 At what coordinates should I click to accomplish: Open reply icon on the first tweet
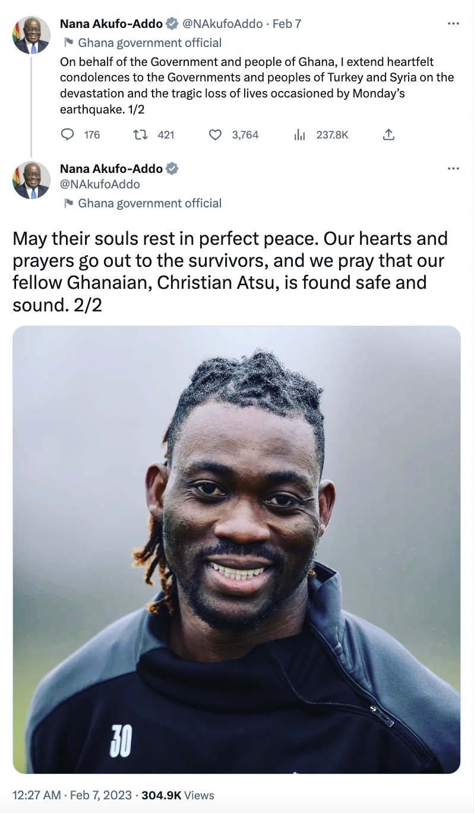(67, 135)
